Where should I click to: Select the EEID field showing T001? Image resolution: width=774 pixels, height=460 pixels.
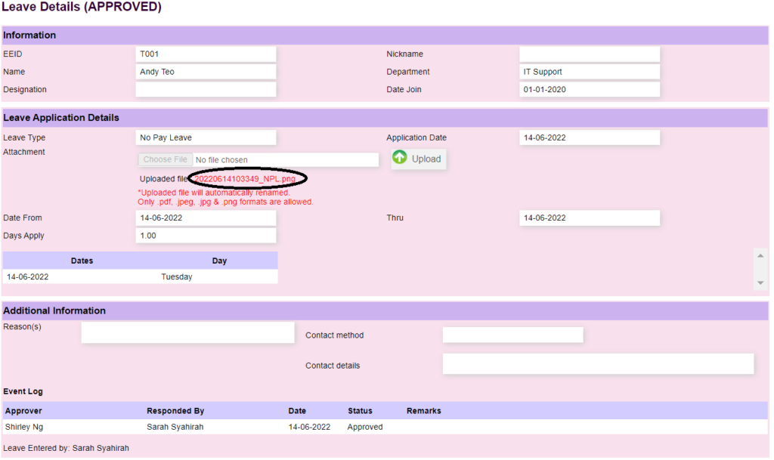(x=206, y=54)
